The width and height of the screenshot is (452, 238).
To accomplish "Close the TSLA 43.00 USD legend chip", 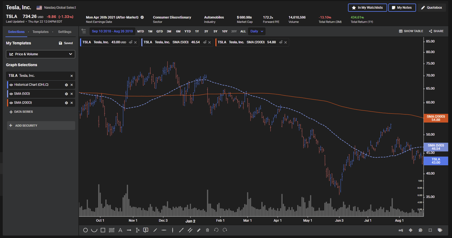I will point(135,42).
